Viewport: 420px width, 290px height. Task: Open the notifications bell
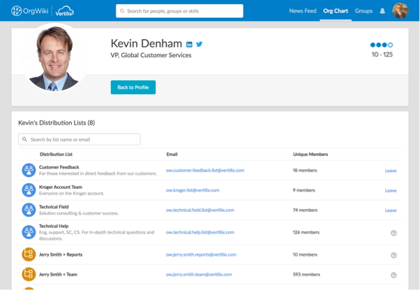coord(382,11)
